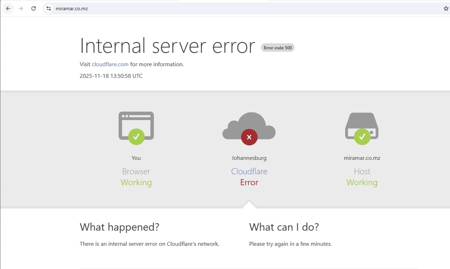Click the What happened? heading
Viewport: 450px width, 269px height.
click(119, 227)
